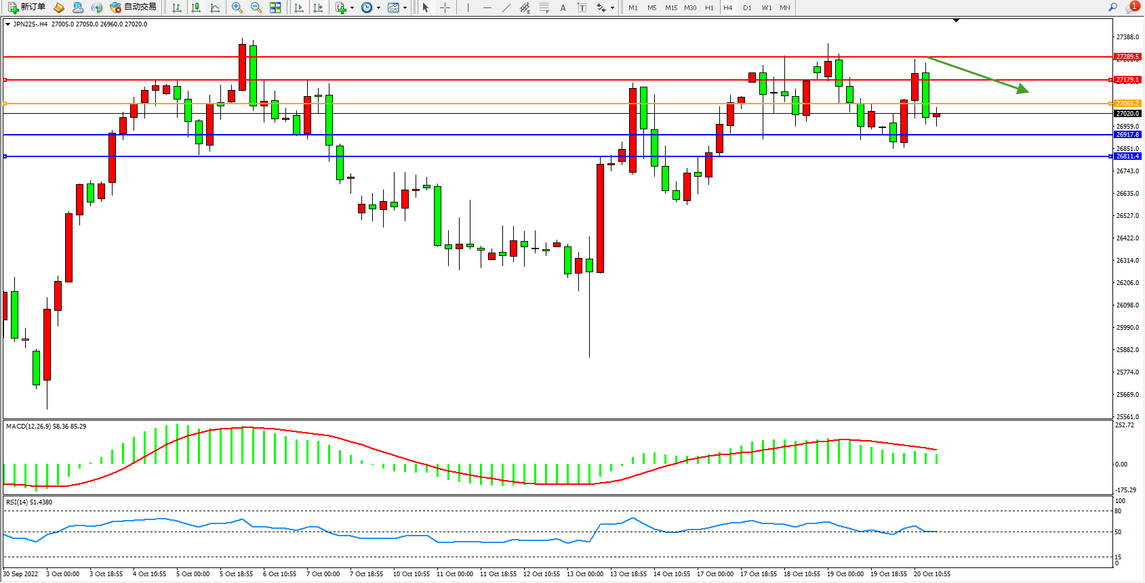This screenshot has width=1145, height=583.
Task: Switch chart to candlestick mode
Action: [196, 7]
